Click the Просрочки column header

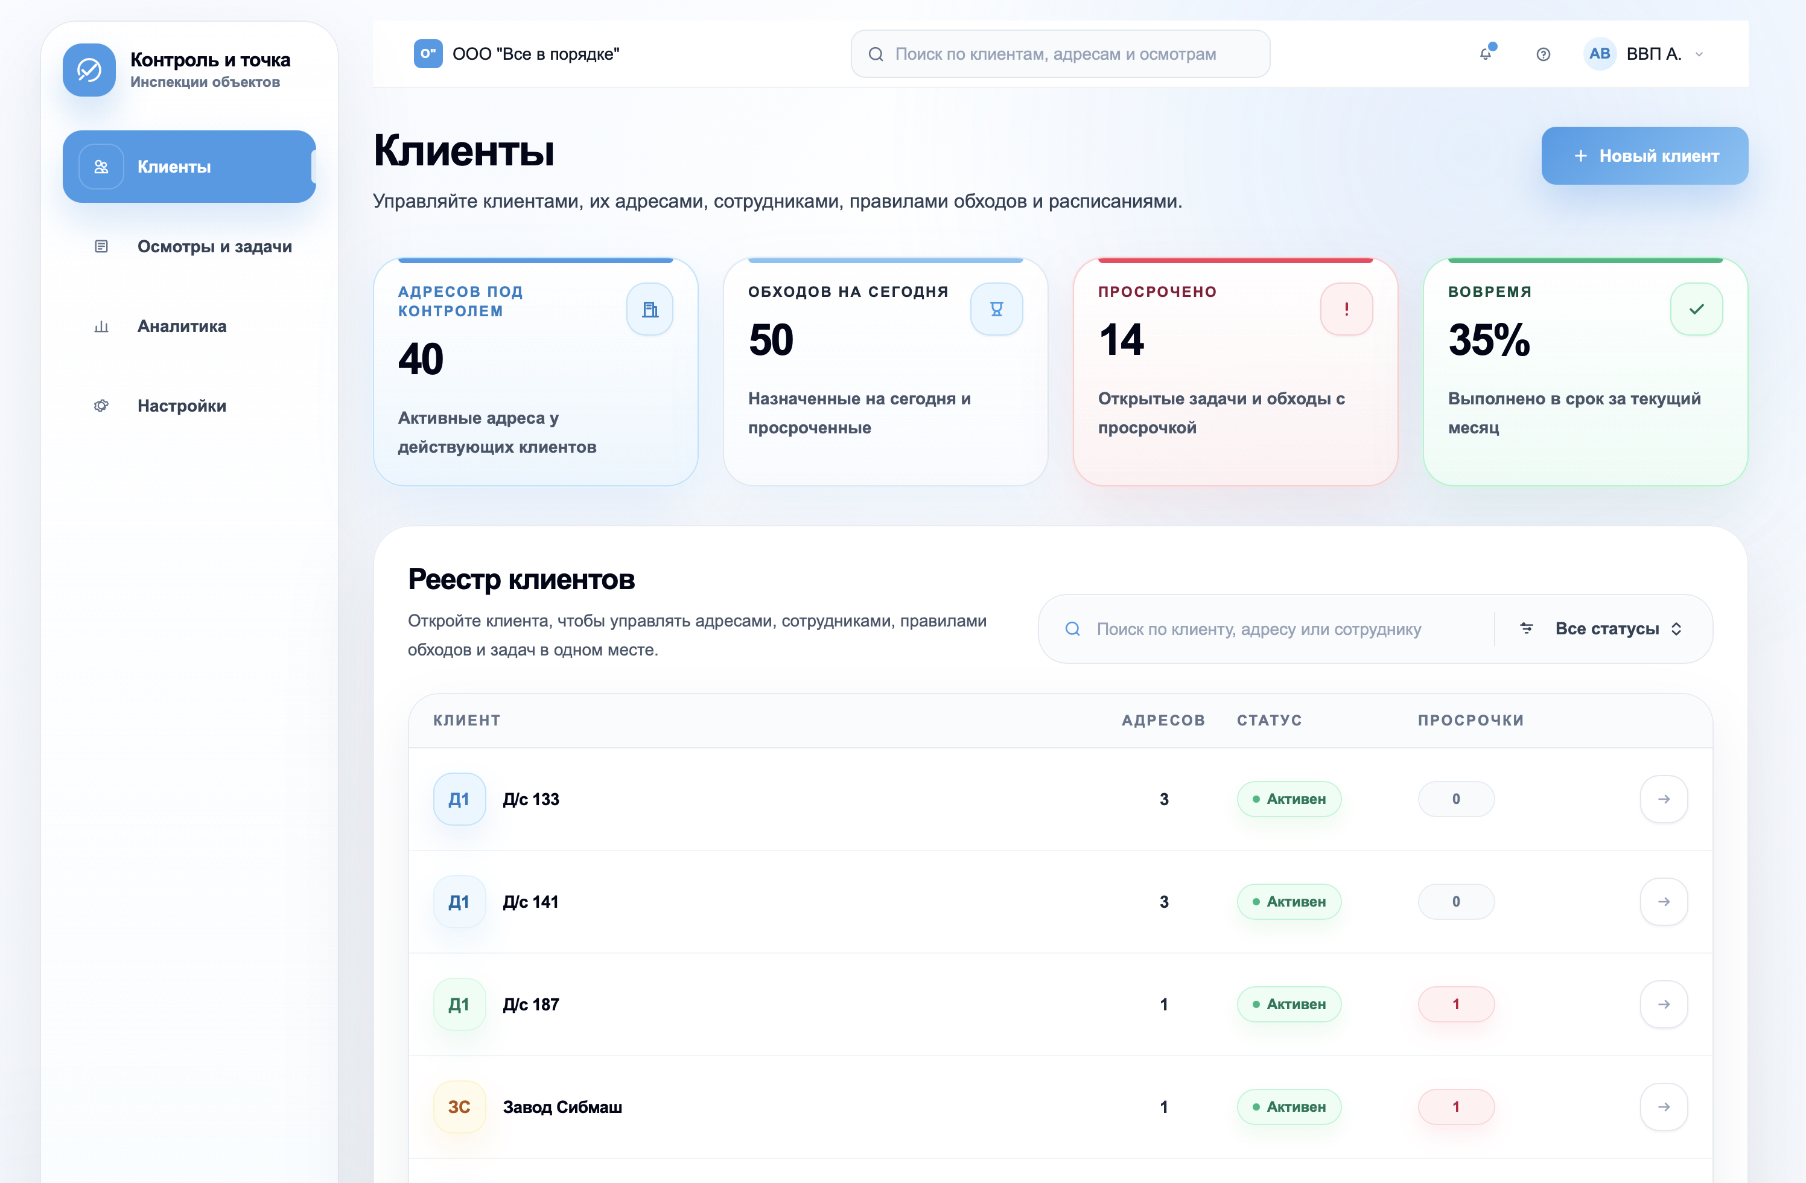tap(1471, 720)
